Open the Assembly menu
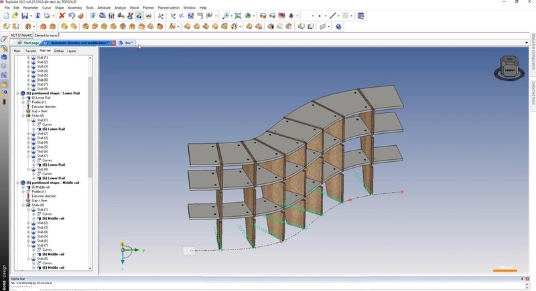The image size is (536, 291). point(74,7)
